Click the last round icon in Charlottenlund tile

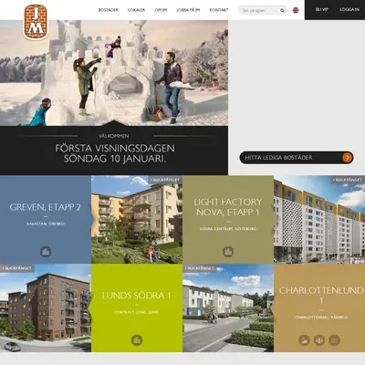(334, 340)
